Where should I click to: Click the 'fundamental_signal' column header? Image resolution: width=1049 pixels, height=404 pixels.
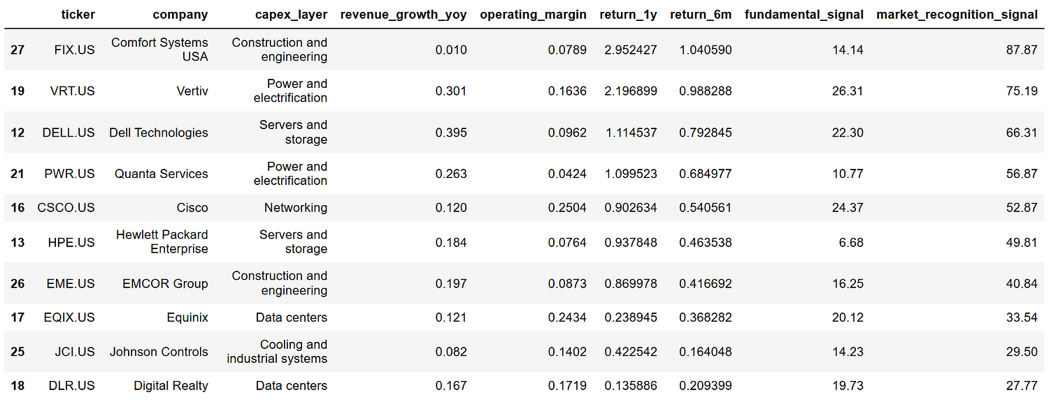click(x=804, y=15)
